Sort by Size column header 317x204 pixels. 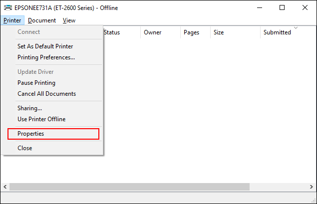(219, 32)
